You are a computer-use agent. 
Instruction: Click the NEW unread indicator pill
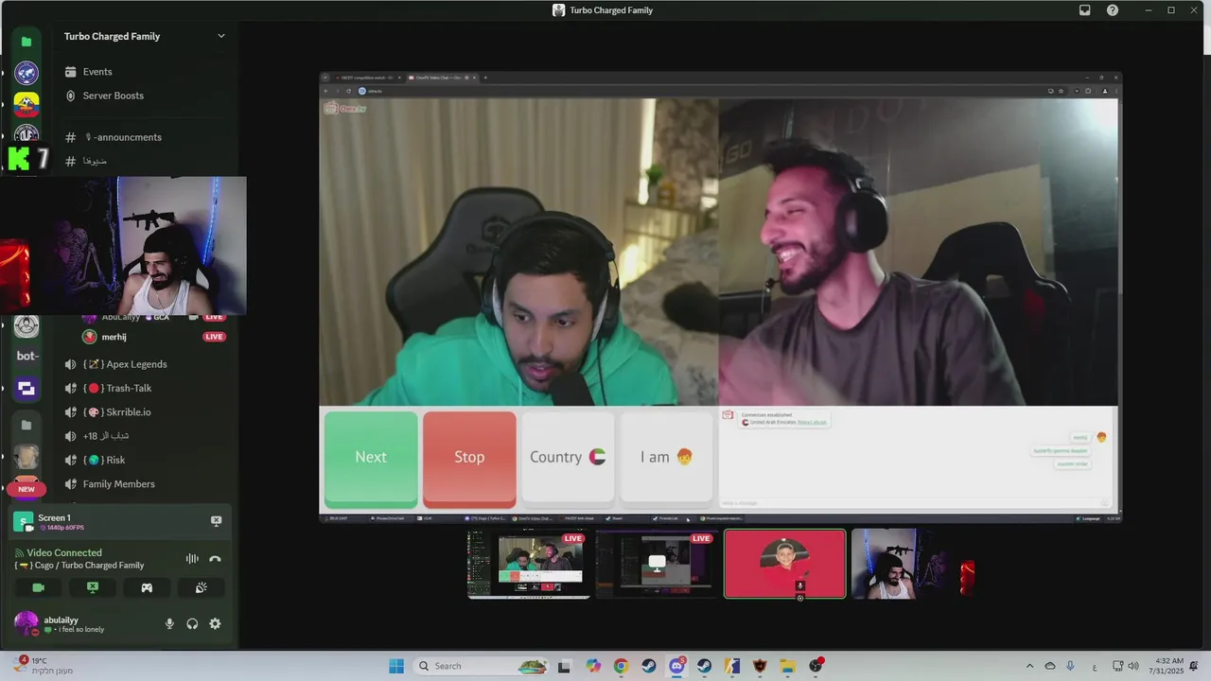pos(26,489)
